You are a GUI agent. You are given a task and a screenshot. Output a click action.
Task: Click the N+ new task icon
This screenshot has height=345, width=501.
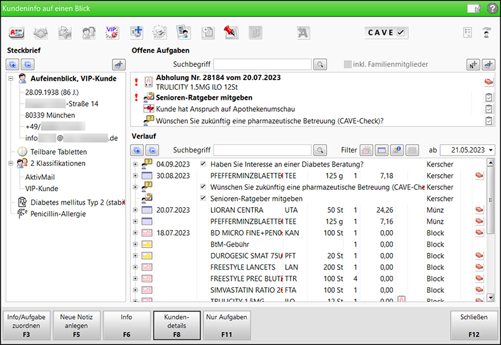(472, 64)
